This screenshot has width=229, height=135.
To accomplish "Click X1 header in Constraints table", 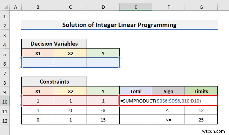I will [x=38, y=91].
